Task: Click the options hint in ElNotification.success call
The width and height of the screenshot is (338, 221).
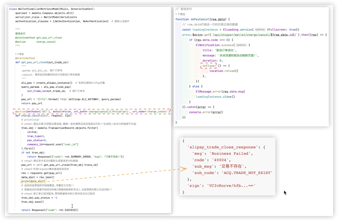Action: pyautogui.click(x=241, y=45)
